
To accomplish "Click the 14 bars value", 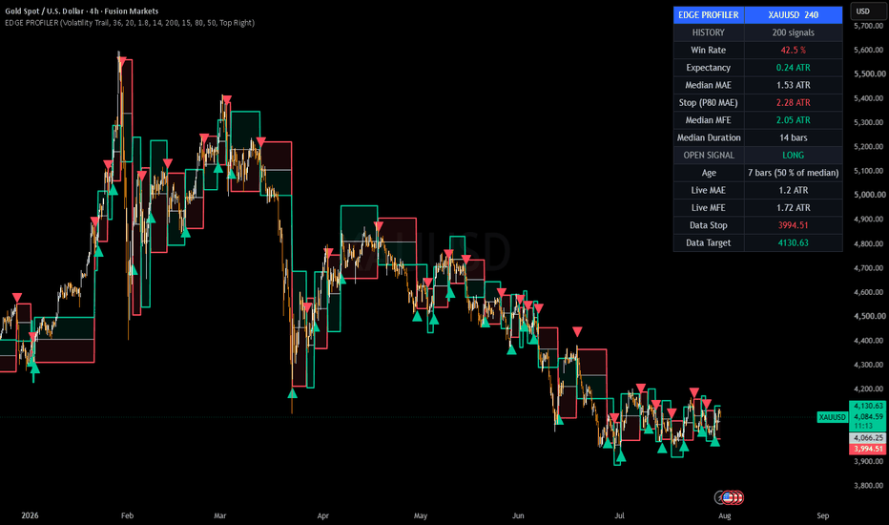I will point(794,137).
